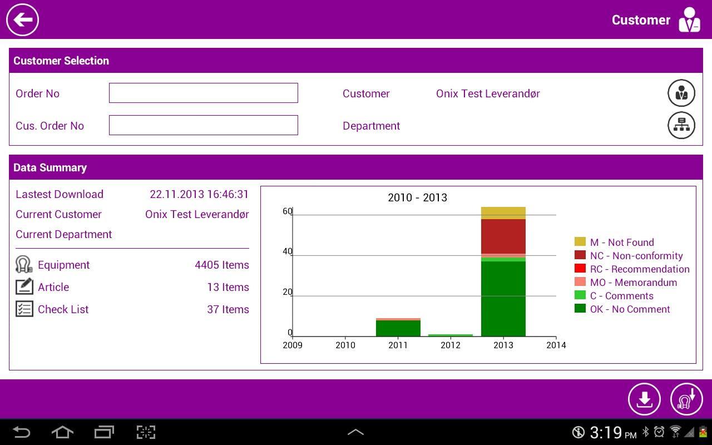712x445 pixels.
Task: Open the 37 Items check list count
Action: (x=228, y=309)
